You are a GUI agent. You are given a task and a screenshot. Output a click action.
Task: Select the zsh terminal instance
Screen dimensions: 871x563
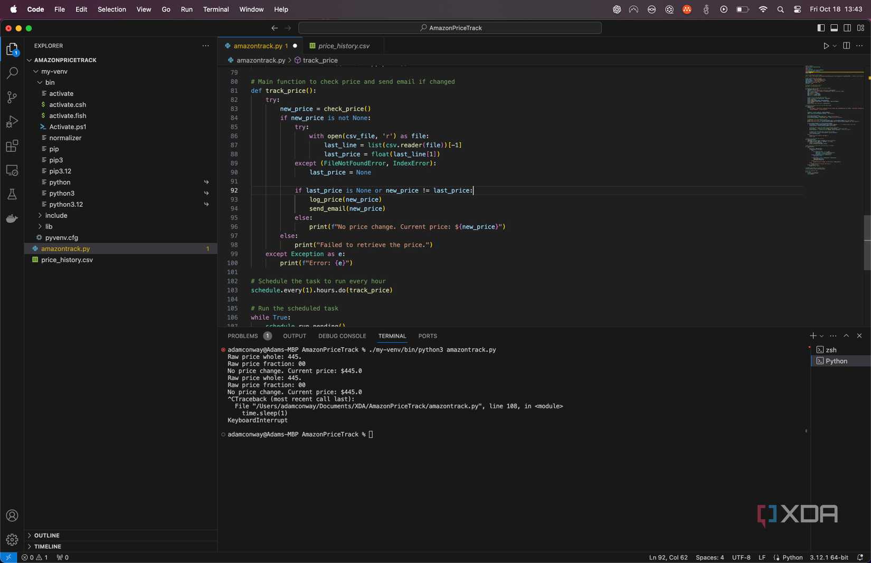(840, 350)
